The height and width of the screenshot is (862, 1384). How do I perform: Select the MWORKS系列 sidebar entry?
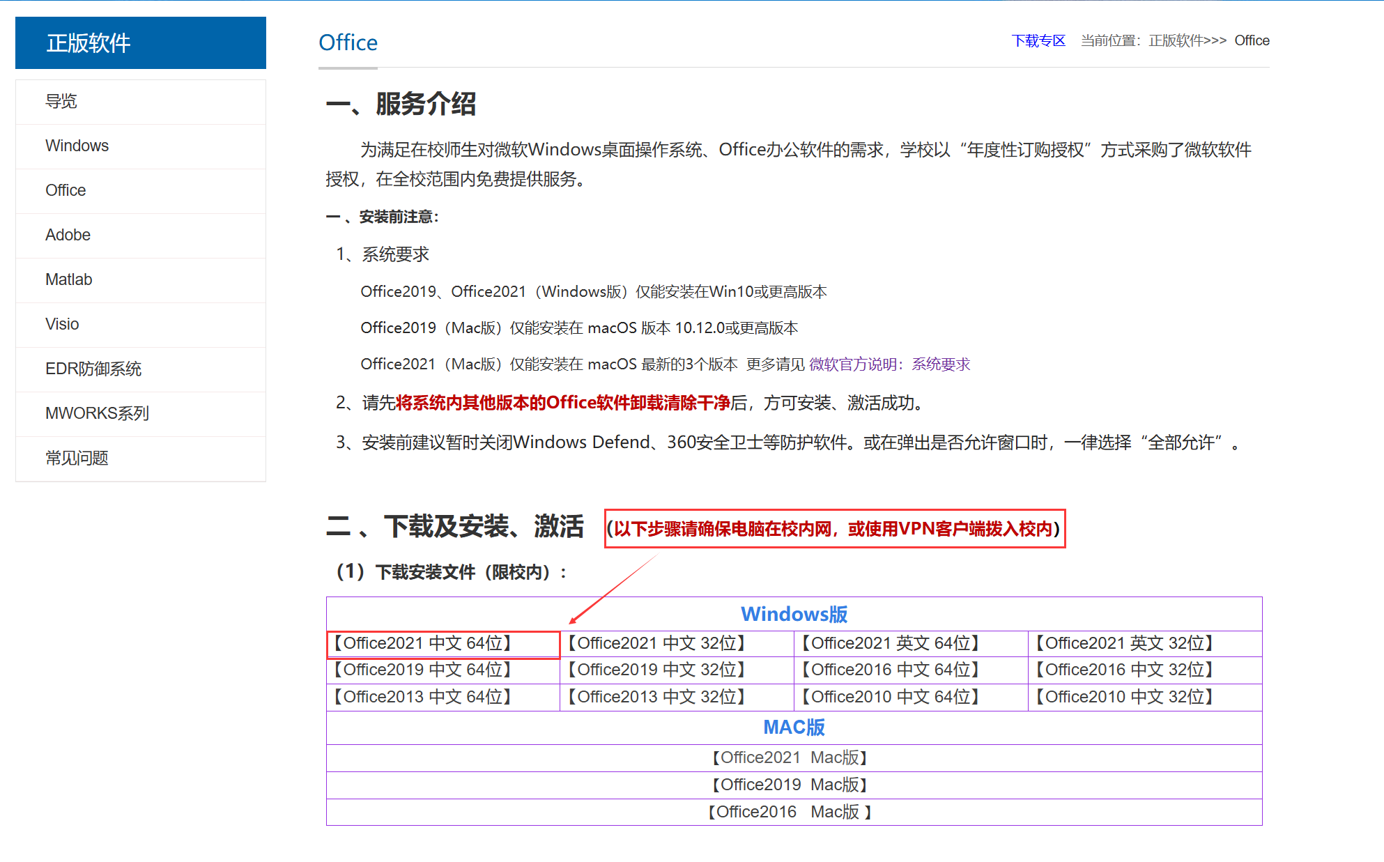click(97, 414)
